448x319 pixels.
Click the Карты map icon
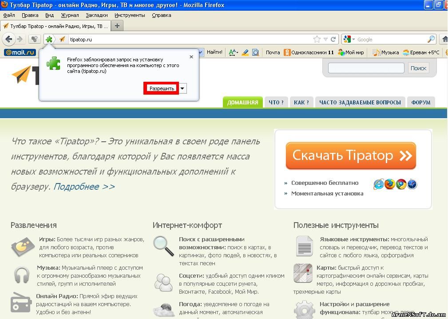[303, 273]
